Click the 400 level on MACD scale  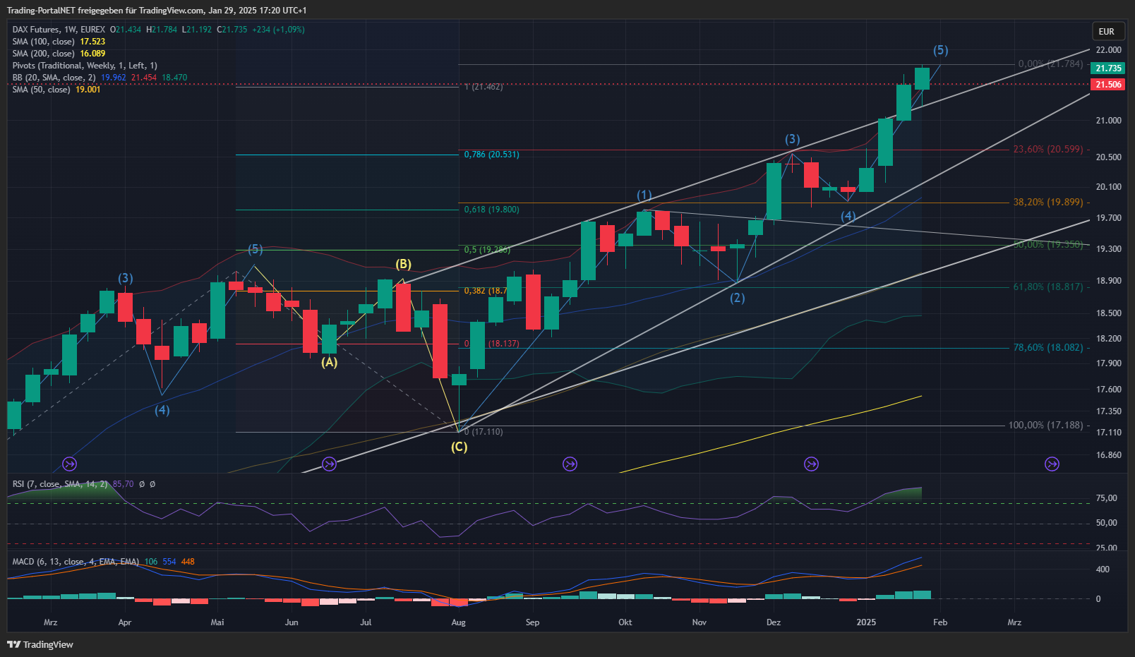(x=1102, y=569)
